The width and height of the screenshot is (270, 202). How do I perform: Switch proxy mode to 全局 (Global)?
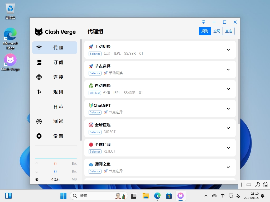pos(217,31)
